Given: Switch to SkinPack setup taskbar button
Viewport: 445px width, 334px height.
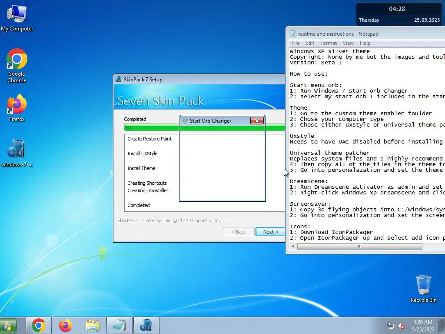Looking at the screenshot, I should click(146, 325).
